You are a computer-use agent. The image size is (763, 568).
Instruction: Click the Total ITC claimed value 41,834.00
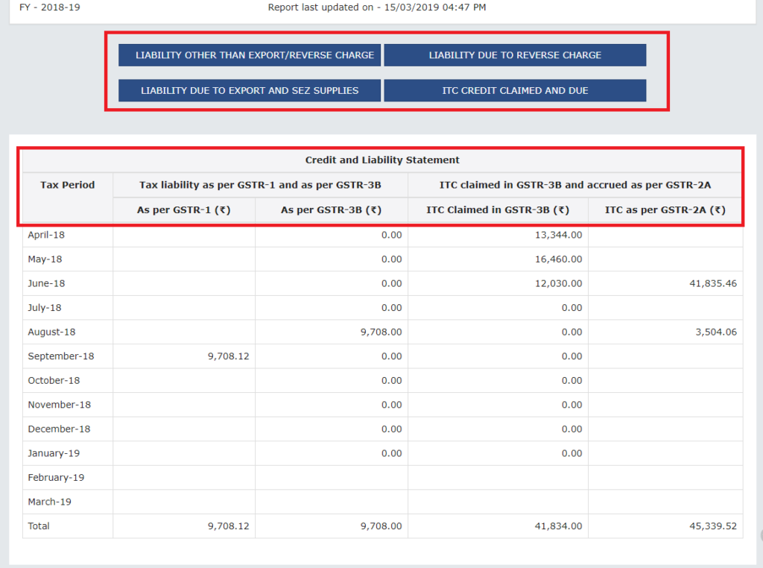tap(558, 526)
